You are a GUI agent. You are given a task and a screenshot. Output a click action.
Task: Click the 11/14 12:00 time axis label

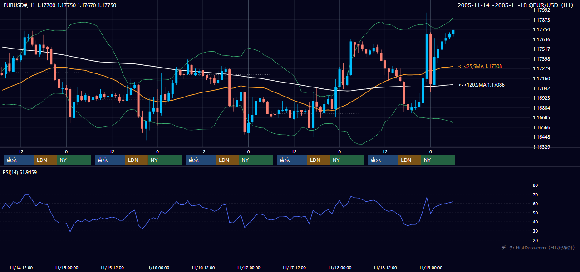(21, 267)
